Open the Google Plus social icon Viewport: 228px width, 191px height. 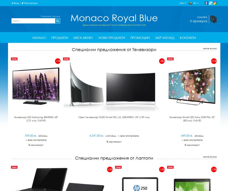click(215, 3)
